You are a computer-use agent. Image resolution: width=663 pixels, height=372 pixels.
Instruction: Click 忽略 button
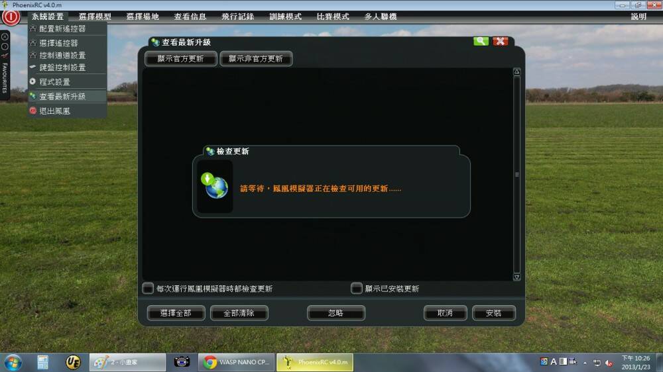[x=335, y=313]
